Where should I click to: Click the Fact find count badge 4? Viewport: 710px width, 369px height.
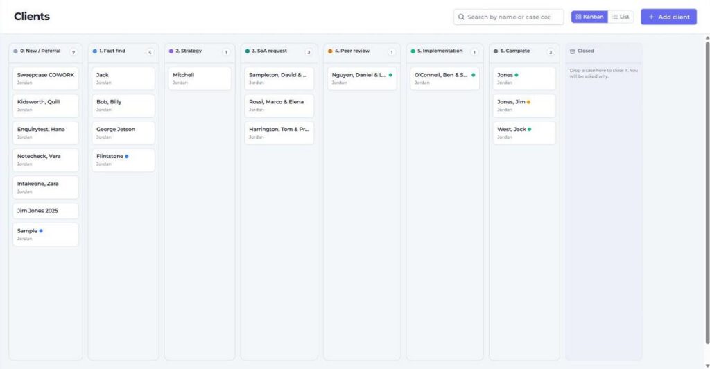click(x=150, y=52)
